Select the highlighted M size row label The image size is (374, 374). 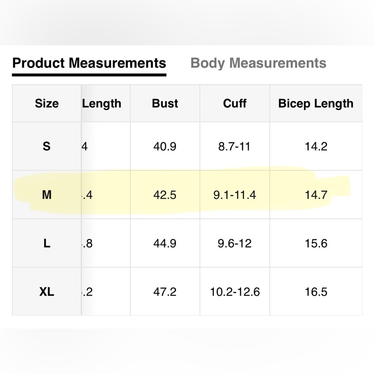[x=47, y=195]
